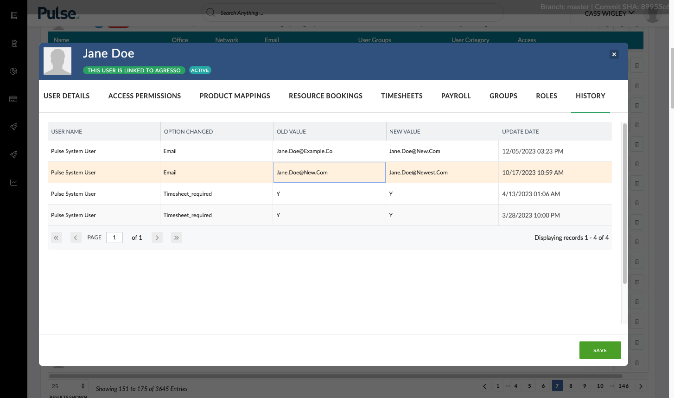This screenshot has height=398, width=674.
Task: Select the Timesheets tab
Action: point(402,96)
